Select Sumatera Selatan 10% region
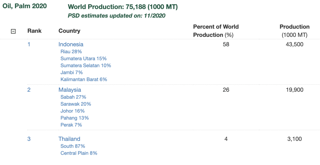 86,65
